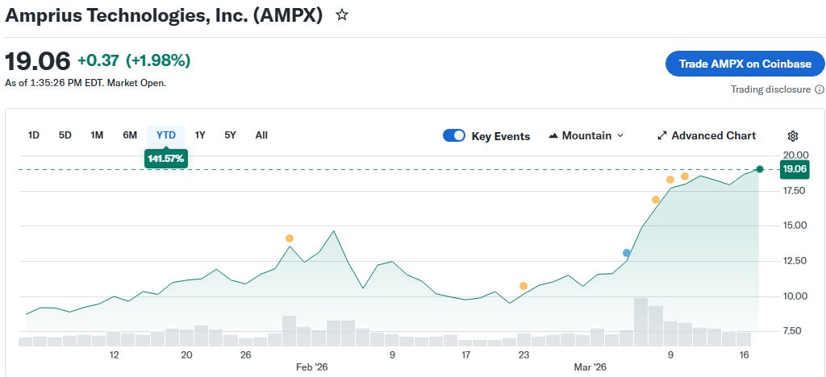Click the +0.37 (+1.98%) change text

click(x=134, y=61)
